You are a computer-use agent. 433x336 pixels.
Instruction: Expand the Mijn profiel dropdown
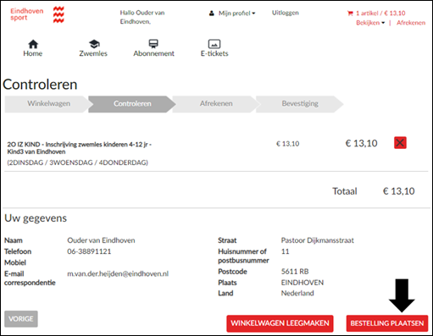(236, 13)
